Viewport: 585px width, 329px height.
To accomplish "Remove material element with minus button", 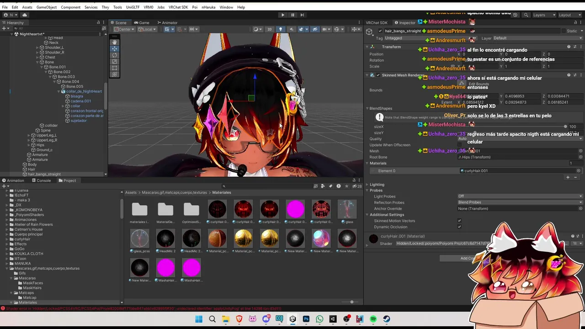I will coord(575,177).
